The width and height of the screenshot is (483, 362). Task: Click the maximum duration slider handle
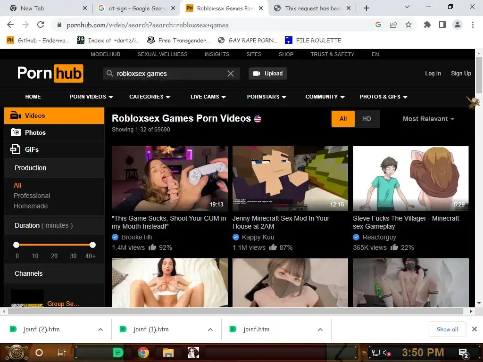(93, 245)
